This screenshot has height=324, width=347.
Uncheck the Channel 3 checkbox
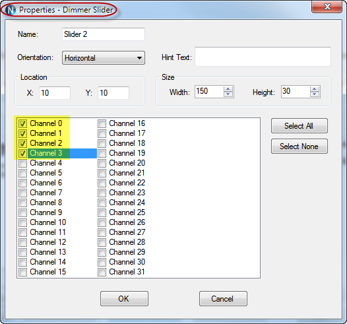click(x=22, y=153)
